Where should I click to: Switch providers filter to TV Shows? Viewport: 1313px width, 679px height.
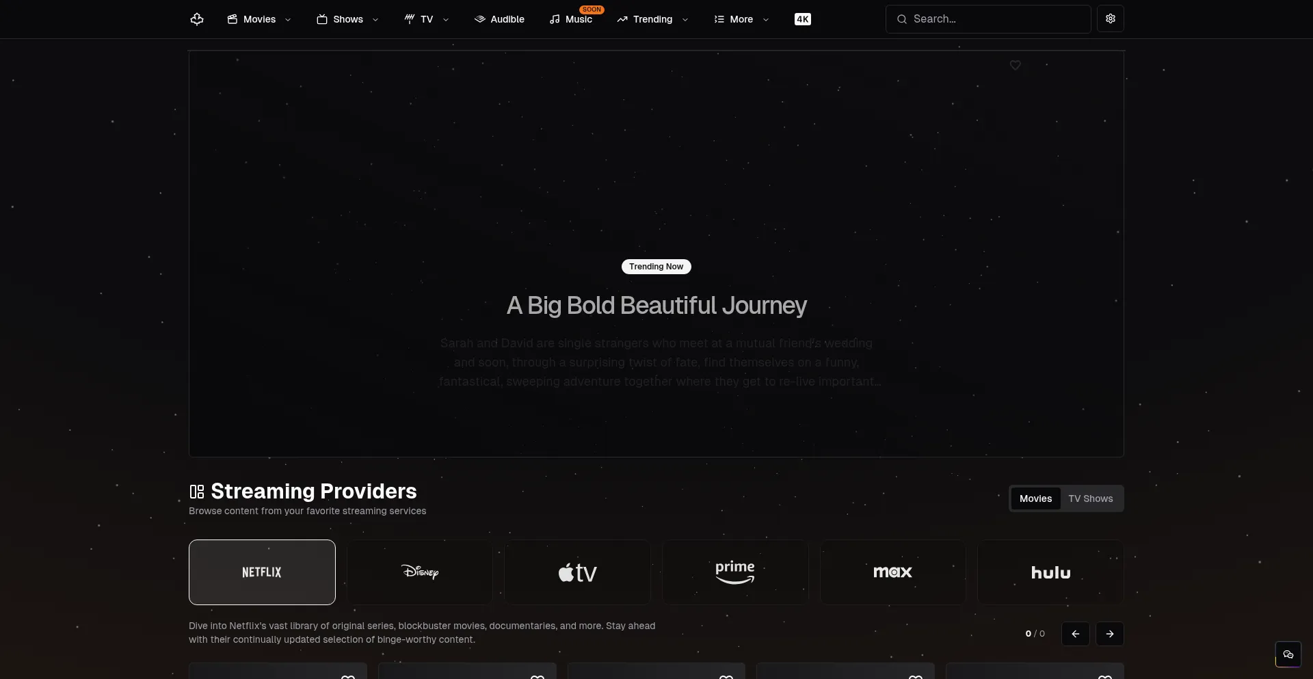[1091, 498]
